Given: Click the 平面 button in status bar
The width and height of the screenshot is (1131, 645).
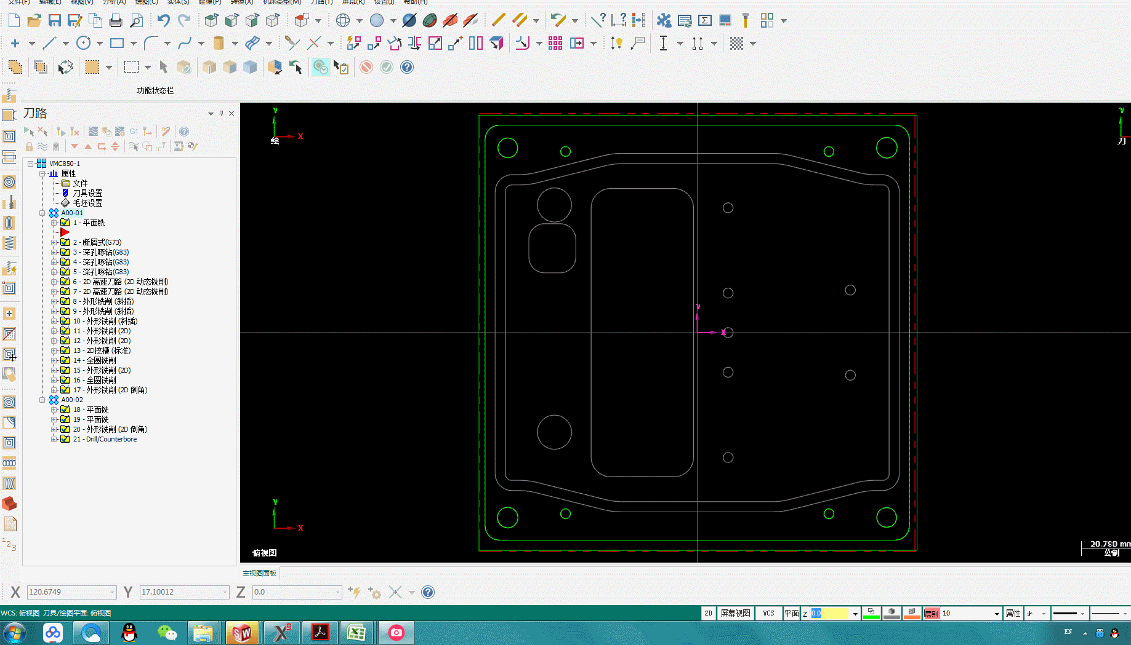Looking at the screenshot, I should [791, 613].
